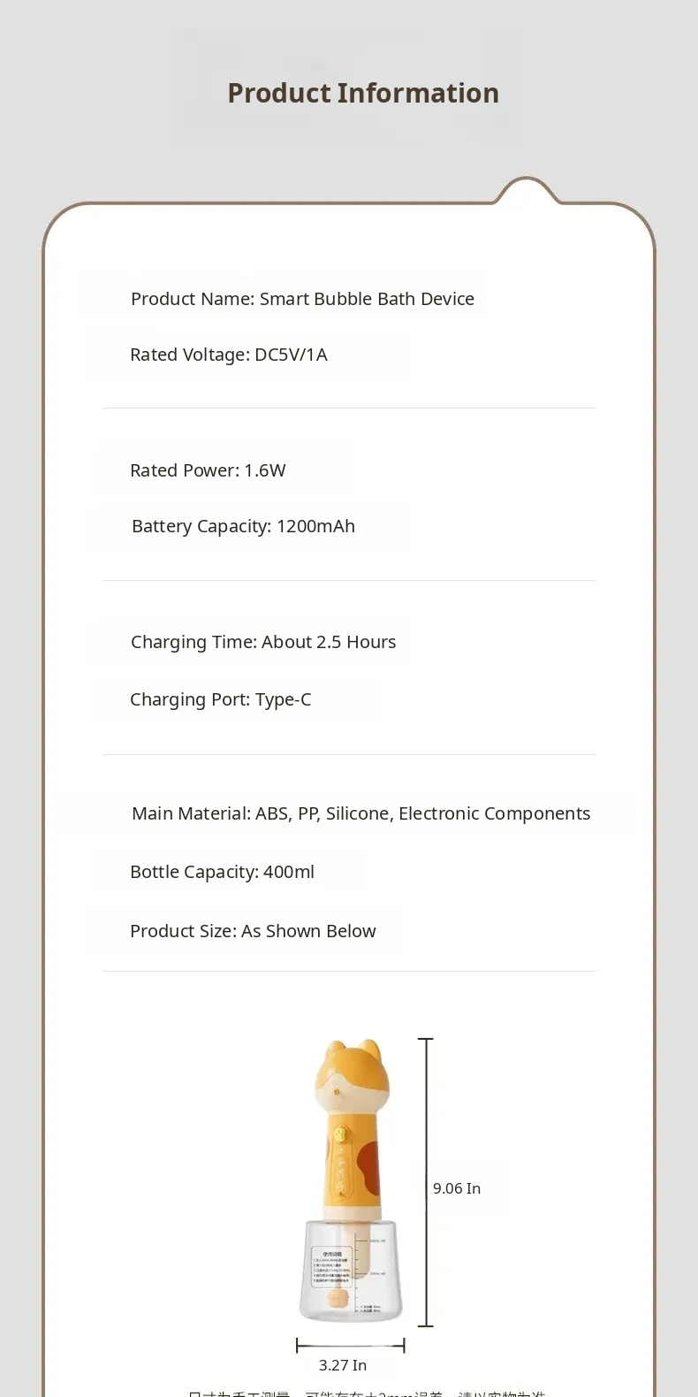
Task: Click the horizontal width dimension line
Action: tap(351, 1346)
